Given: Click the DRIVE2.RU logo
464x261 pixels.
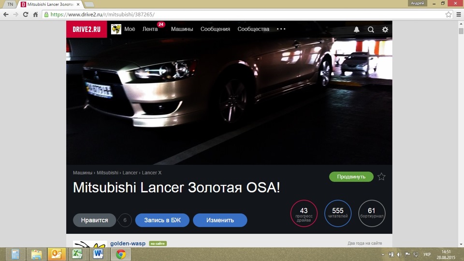Looking at the screenshot, I should pos(87,29).
